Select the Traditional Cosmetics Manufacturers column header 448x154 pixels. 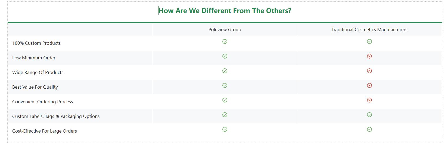click(369, 30)
